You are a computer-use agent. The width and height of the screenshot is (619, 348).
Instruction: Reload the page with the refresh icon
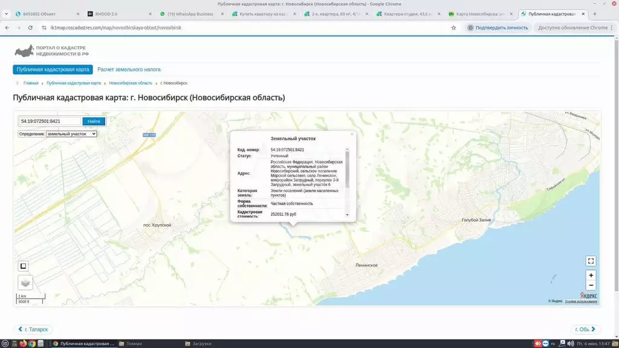click(x=30, y=28)
